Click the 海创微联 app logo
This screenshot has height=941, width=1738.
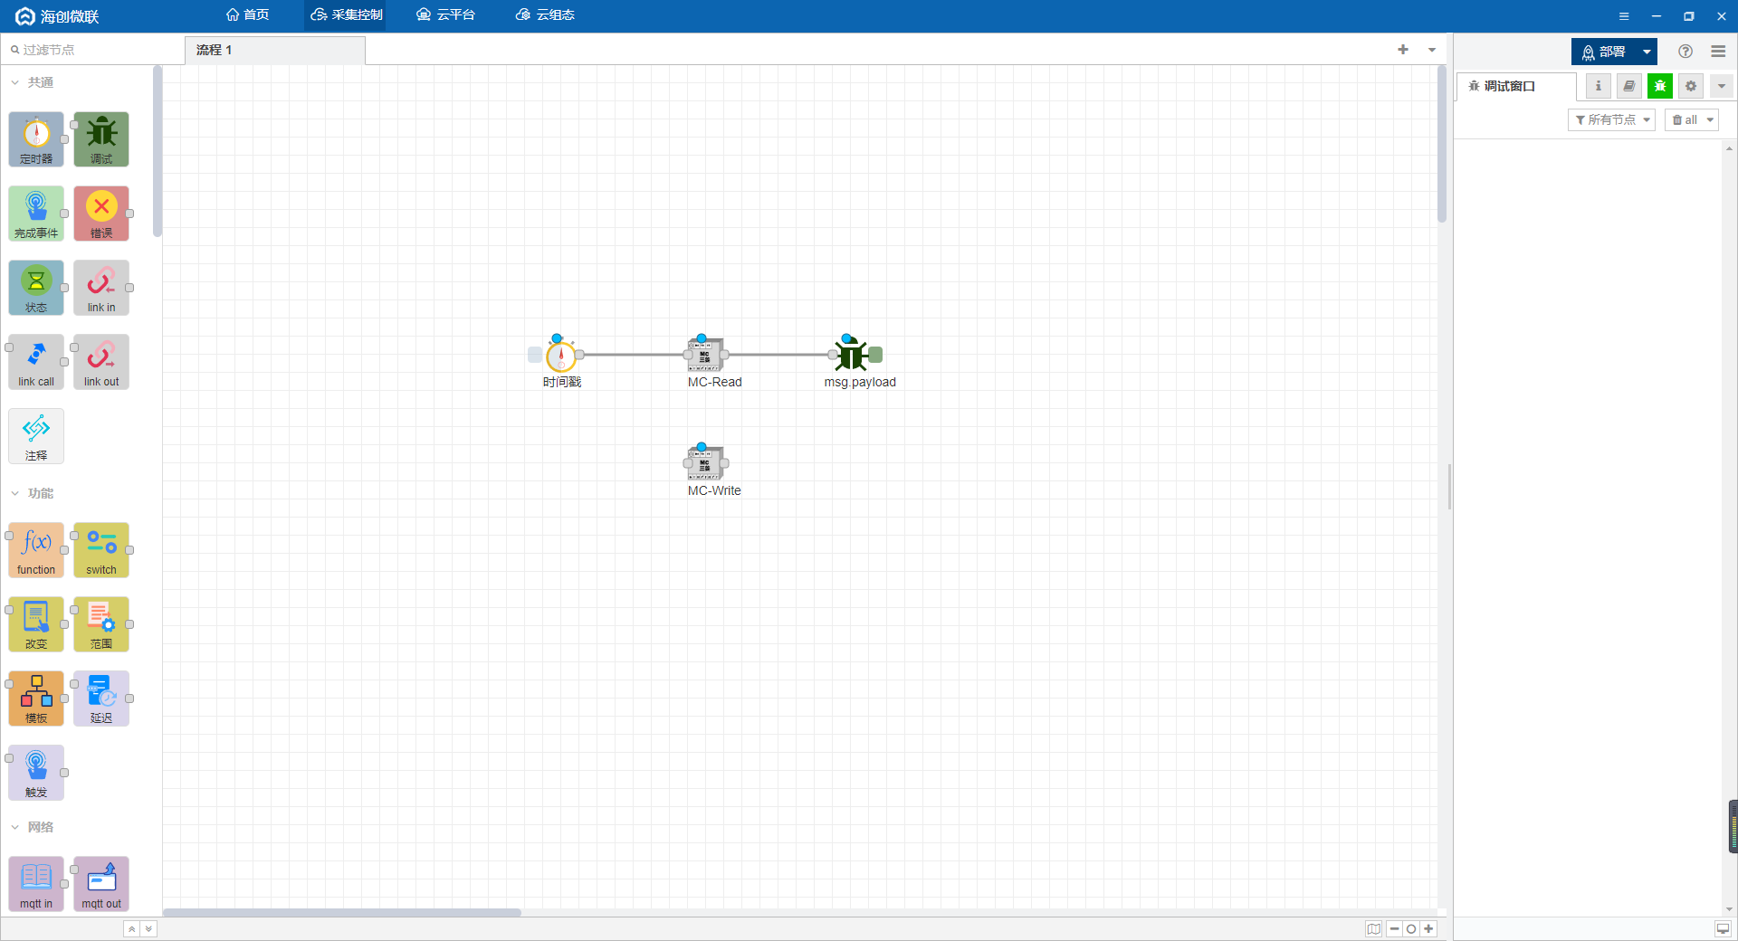point(57,16)
